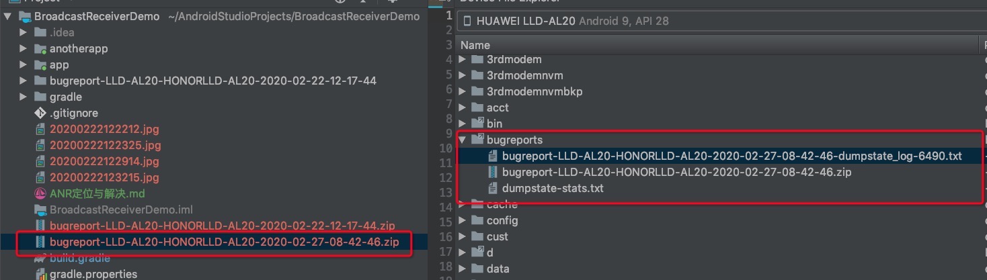
Task: Select the BroadcastReceiverDemo root project name
Action: (97, 16)
